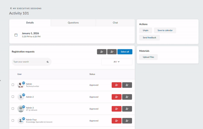
Task: Click the Activity 101 title
Action: [19, 13]
